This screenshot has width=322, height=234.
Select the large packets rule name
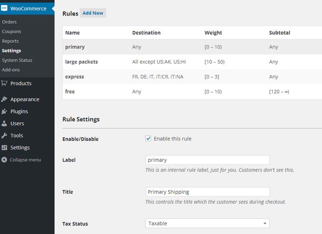(82, 62)
